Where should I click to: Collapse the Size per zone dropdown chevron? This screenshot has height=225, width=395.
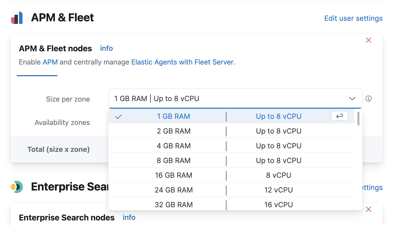coord(352,99)
